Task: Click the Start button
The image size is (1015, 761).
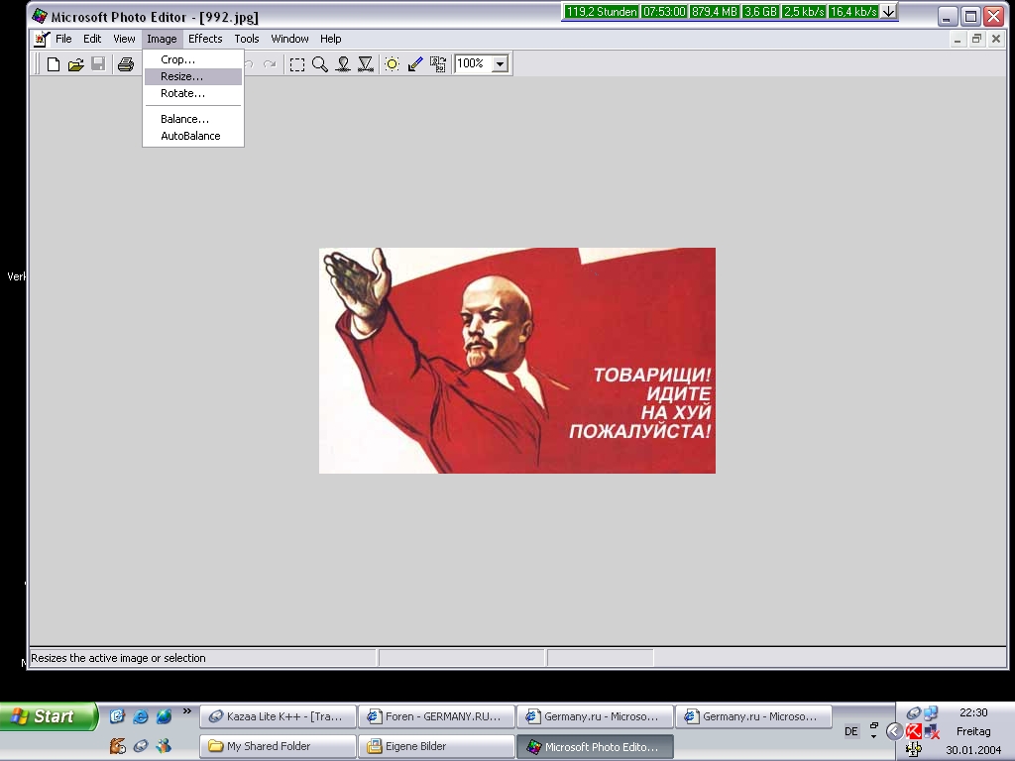Action: point(49,716)
